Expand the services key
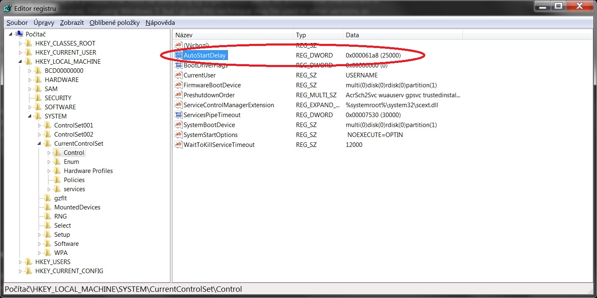 point(49,189)
